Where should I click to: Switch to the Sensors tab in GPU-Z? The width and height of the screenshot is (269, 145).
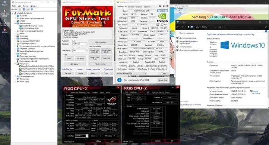[x=131, y=7]
